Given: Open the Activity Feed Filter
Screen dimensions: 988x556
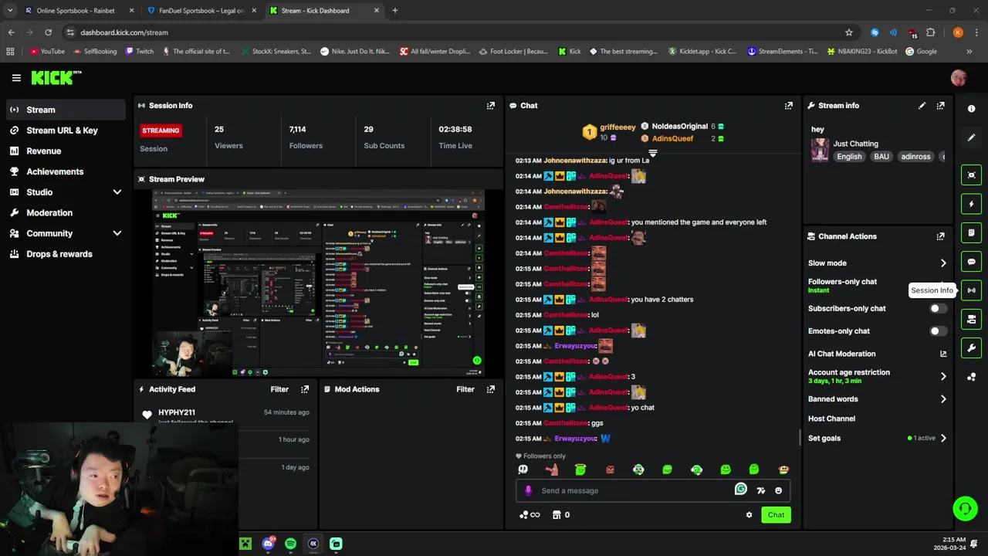Looking at the screenshot, I should [x=279, y=389].
